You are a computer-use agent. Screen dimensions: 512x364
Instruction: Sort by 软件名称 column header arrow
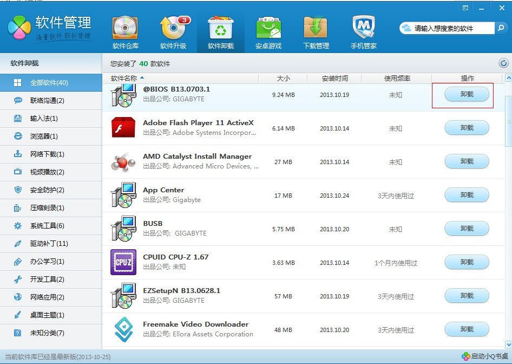(142, 78)
